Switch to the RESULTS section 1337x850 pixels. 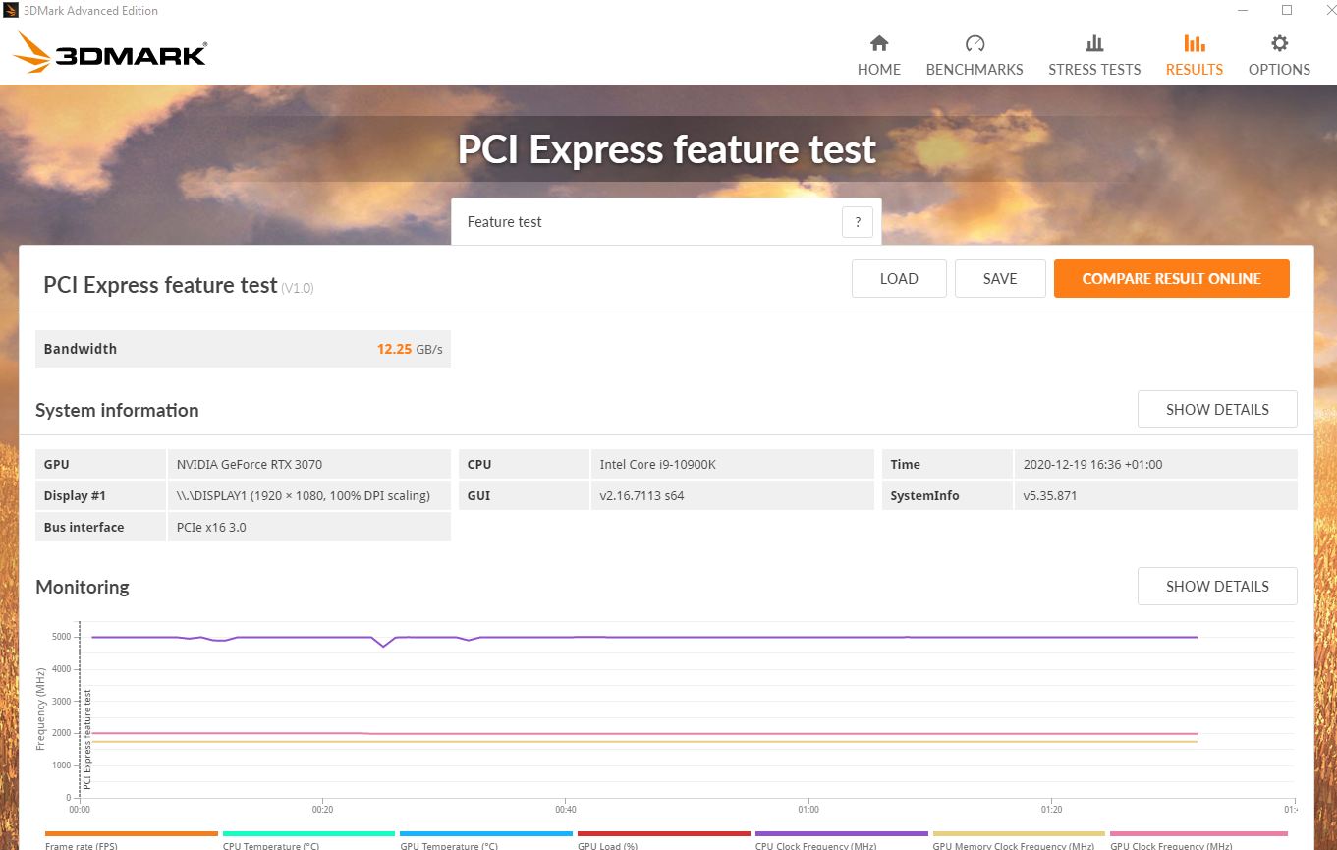(x=1194, y=55)
